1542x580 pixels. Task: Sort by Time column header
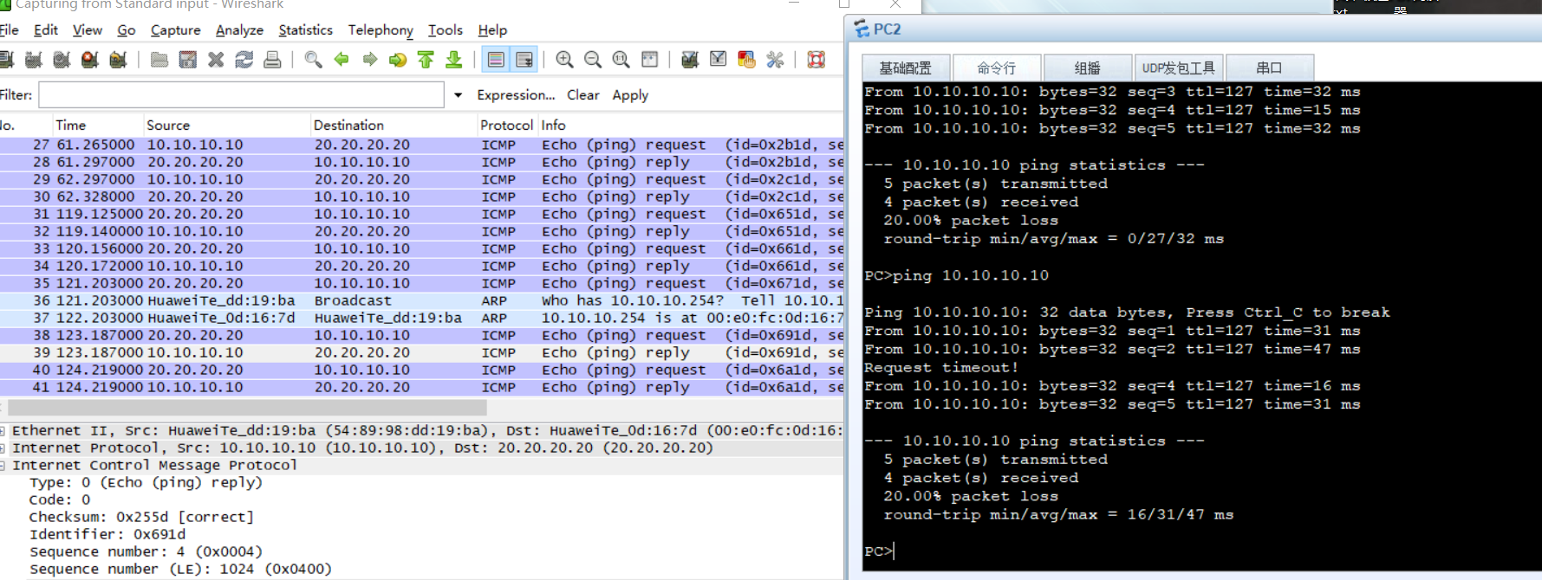(97, 125)
